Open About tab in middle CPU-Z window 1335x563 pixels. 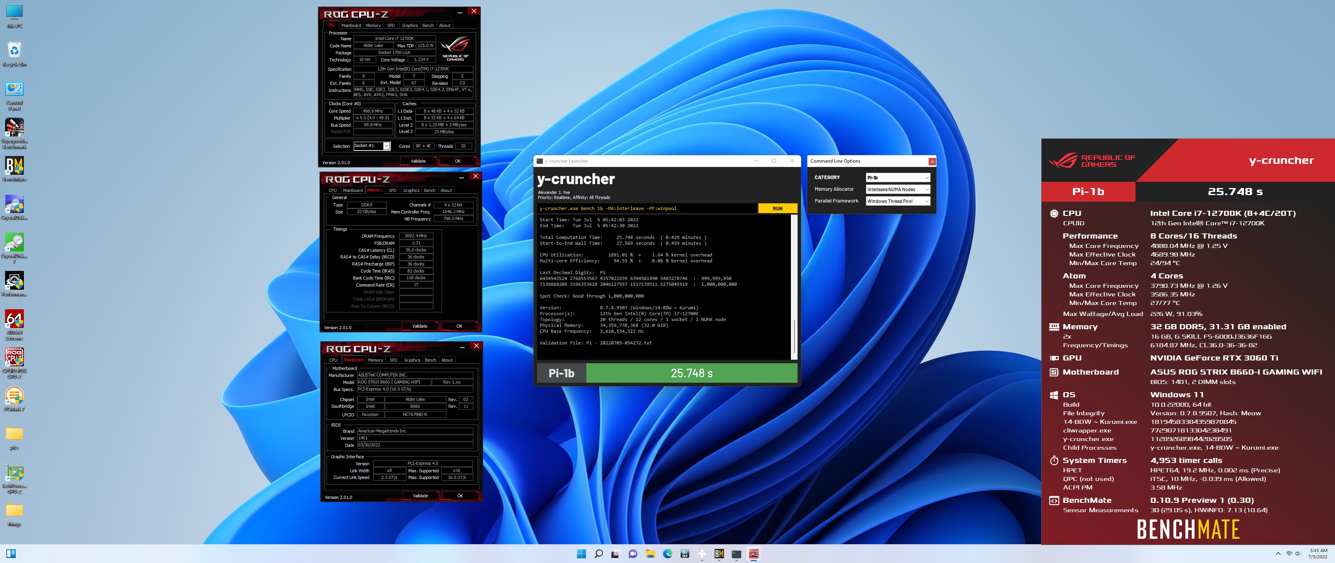tap(446, 191)
